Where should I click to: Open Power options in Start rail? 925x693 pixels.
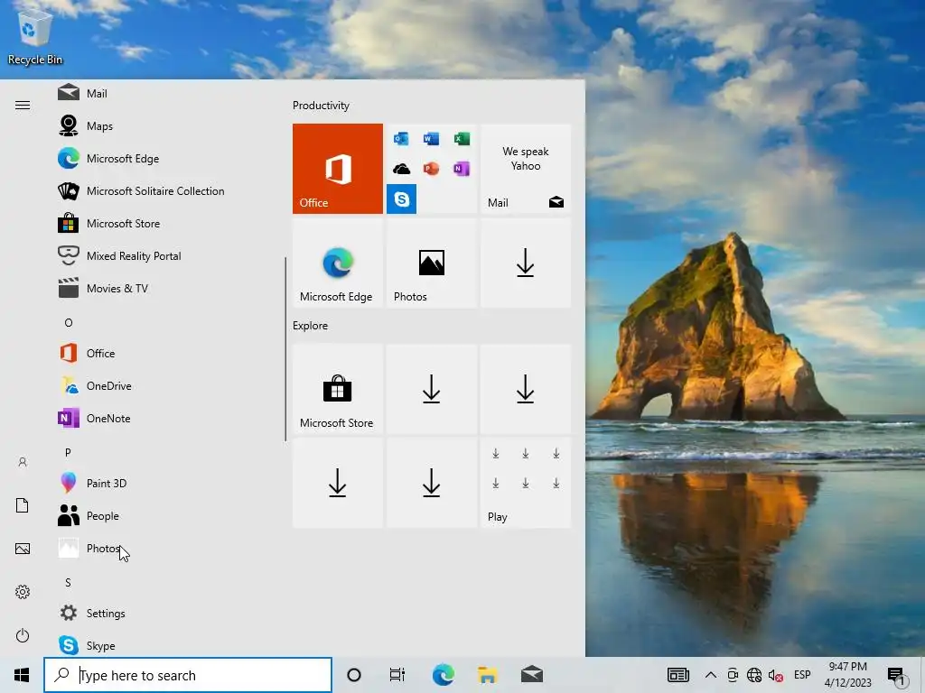pyautogui.click(x=23, y=635)
